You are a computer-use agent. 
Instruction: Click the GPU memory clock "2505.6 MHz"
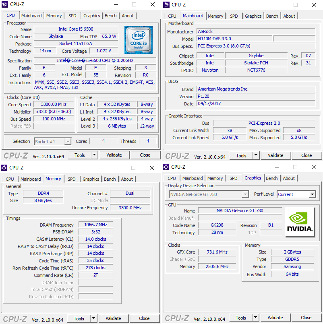point(217,266)
